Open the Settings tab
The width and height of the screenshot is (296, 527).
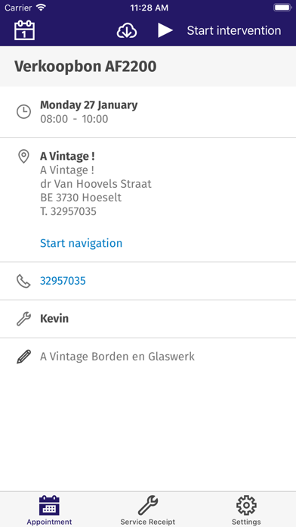(x=246, y=510)
